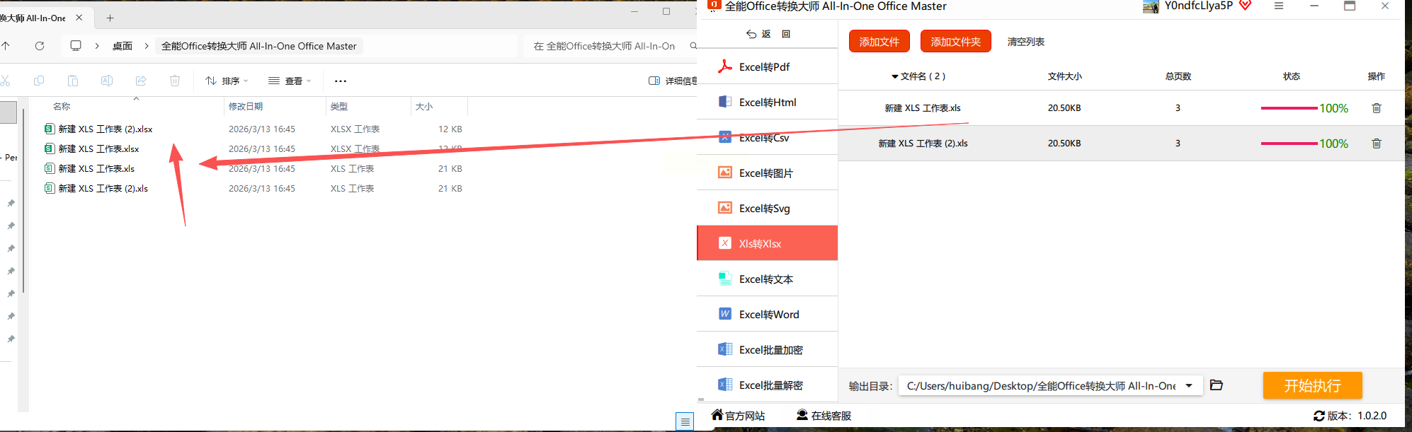This screenshot has height=432, width=1412.
Task: Browse for an output folder via the folder icon
Action: pos(1217,385)
